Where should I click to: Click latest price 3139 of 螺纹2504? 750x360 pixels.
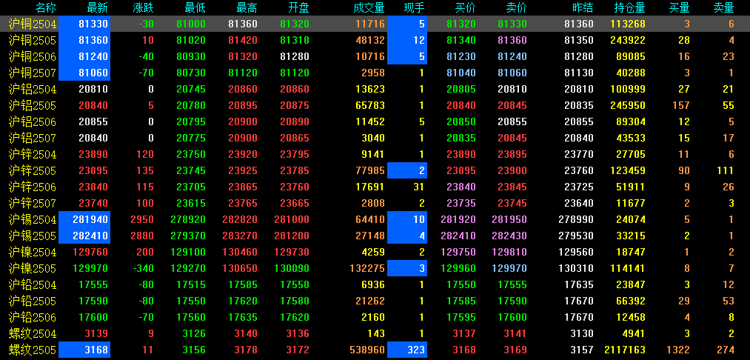tap(96, 333)
